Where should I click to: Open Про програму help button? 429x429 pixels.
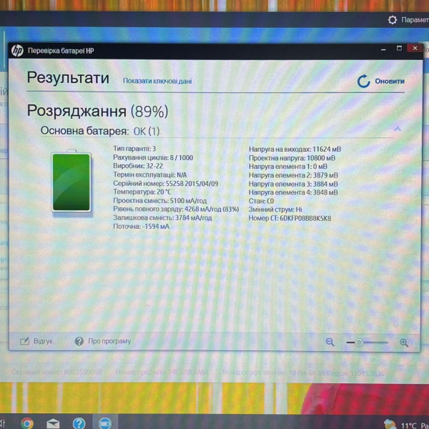coord(103,341)
